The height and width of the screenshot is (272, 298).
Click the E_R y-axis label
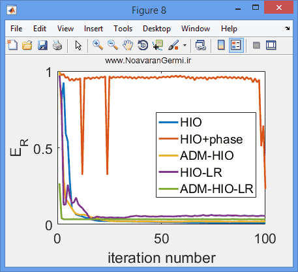pyautogui.click(x=19, y=147)
